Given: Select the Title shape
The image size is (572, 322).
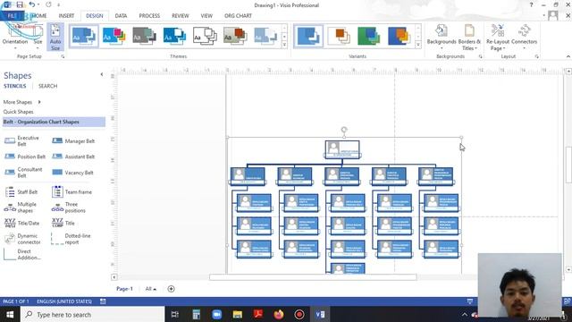Looking at the screenshot, I should coord(63,223).
